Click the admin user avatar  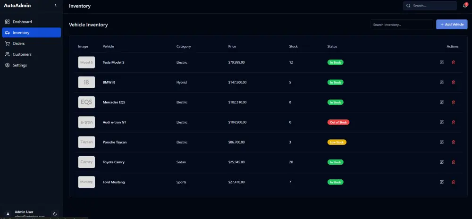click(x=8, y=214)
